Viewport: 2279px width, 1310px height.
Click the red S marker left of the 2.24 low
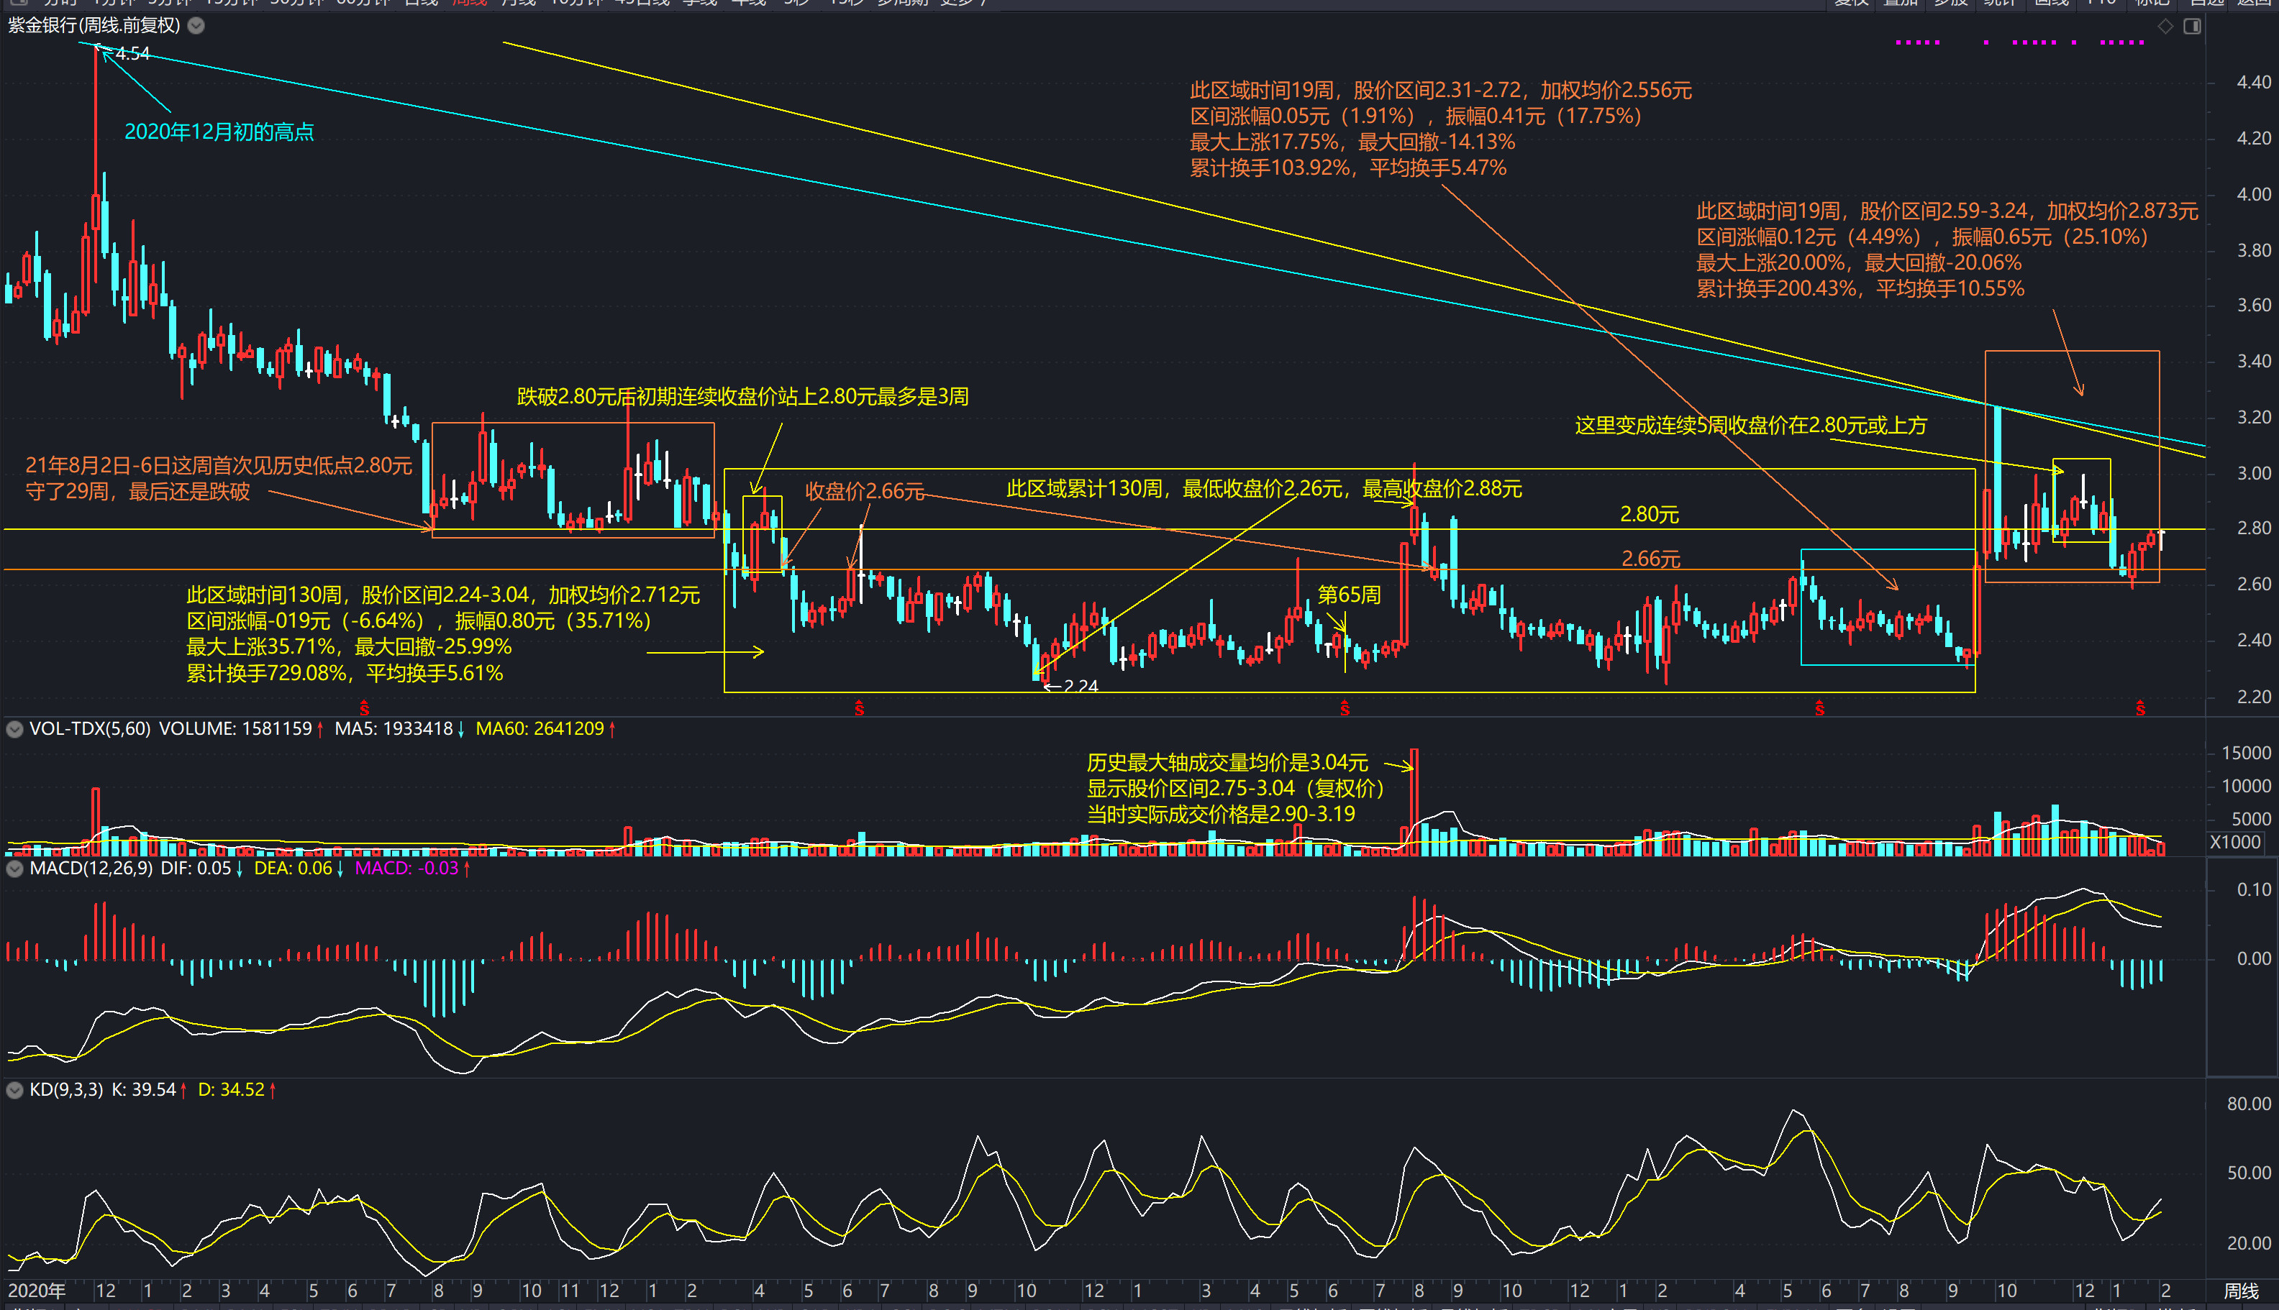[x=860, y=708]
